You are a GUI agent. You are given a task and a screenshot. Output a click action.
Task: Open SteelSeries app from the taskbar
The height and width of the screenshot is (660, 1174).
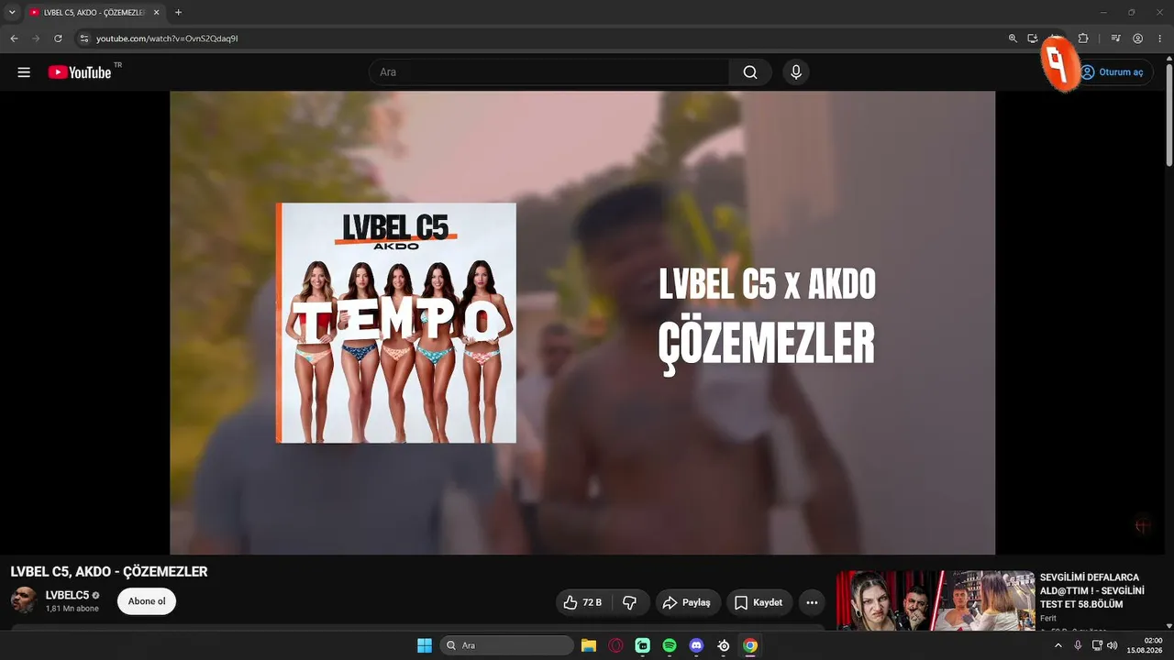coord(724,645)
